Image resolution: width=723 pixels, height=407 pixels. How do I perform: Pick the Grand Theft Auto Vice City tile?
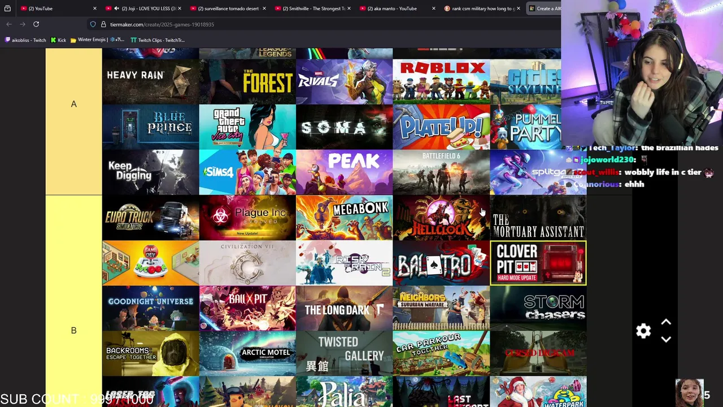[x=247, y=127]
